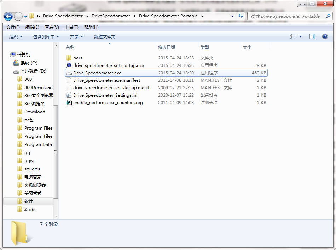Screen dimensions: 336x250
Task: Click qqwj folder icon in tree
Action: 19,161
